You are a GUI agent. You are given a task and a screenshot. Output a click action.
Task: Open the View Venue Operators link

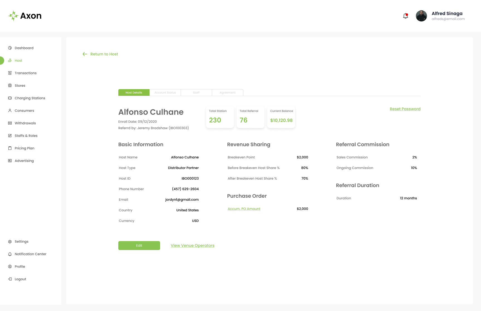[193, 246]
